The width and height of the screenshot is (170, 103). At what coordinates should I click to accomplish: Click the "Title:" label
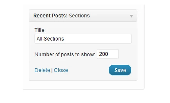40,30
